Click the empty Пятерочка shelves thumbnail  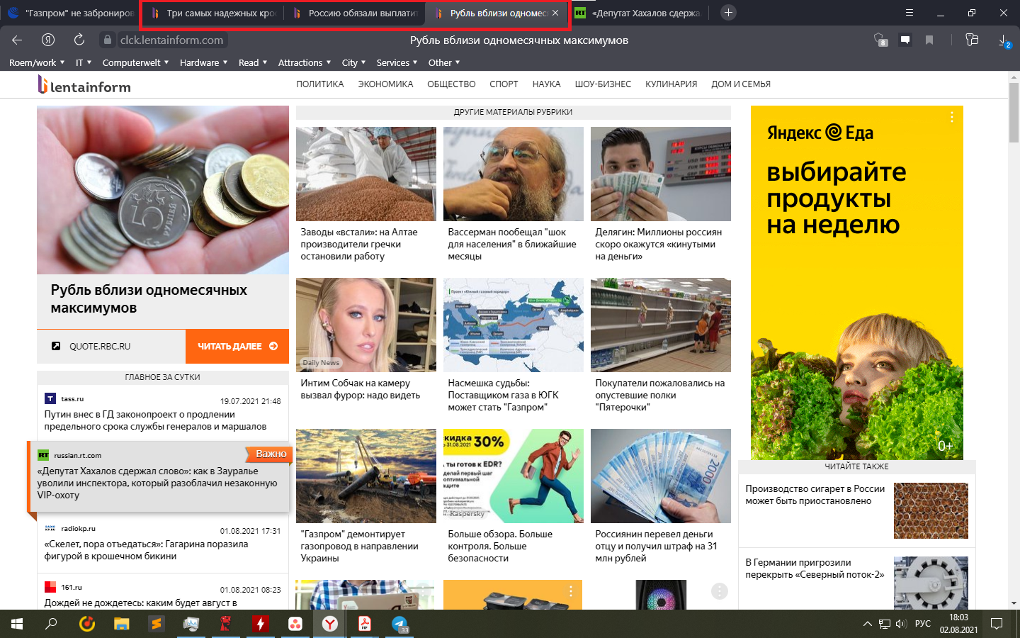coord(661,325)
